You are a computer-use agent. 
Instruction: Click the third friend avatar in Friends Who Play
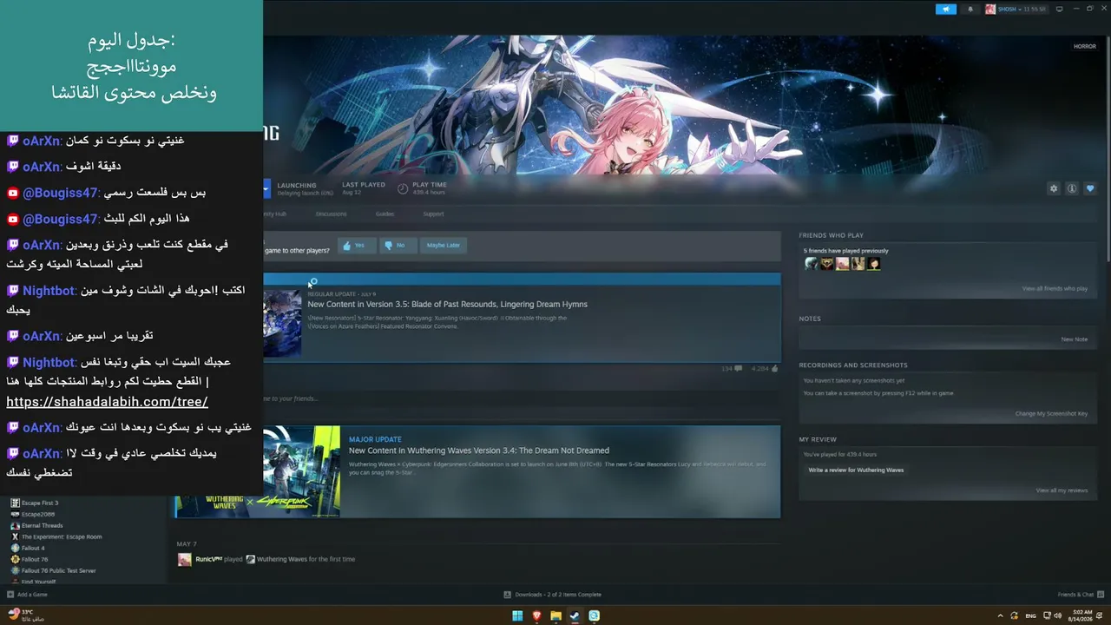[x=842, y=264]
